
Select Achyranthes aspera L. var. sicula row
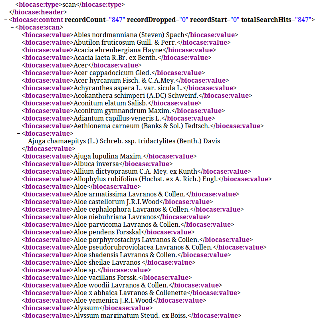pos(129,88)
